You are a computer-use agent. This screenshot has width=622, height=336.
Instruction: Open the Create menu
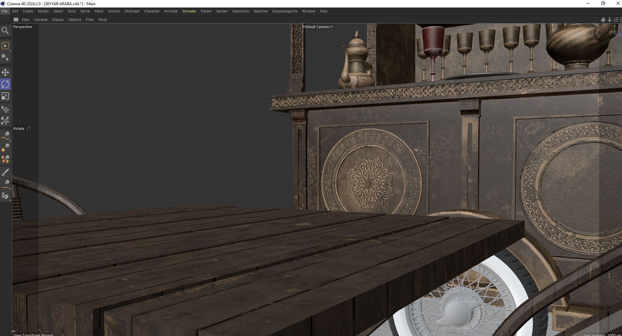point(28,11)
